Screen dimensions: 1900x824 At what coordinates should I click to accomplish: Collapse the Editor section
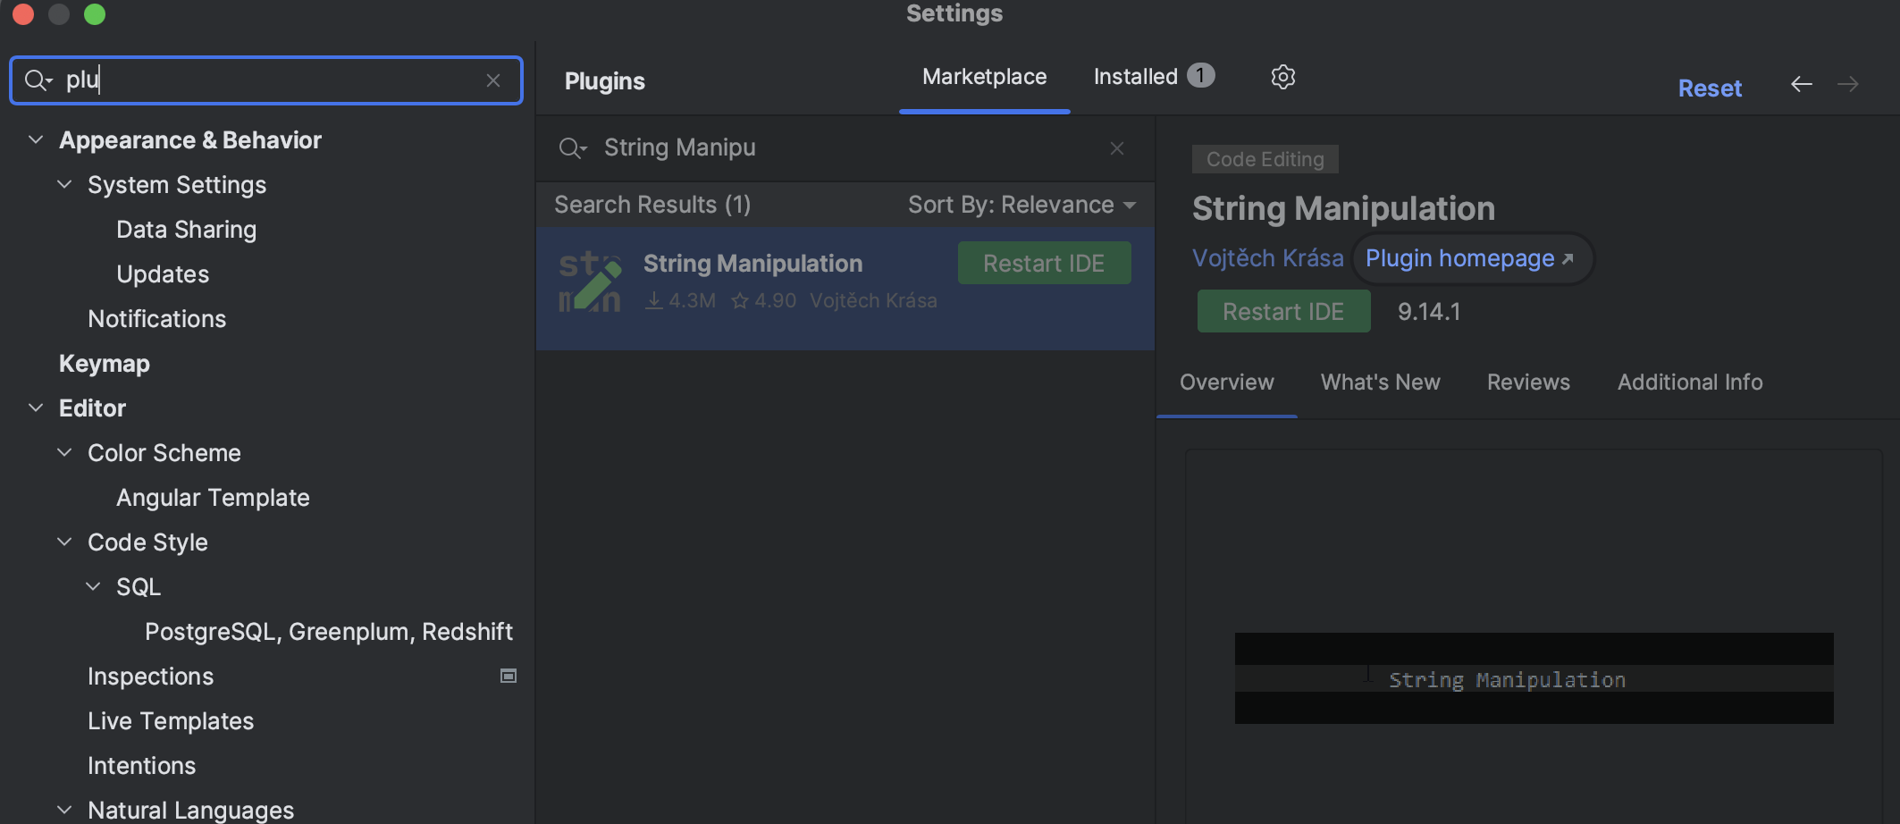(36, 408)
